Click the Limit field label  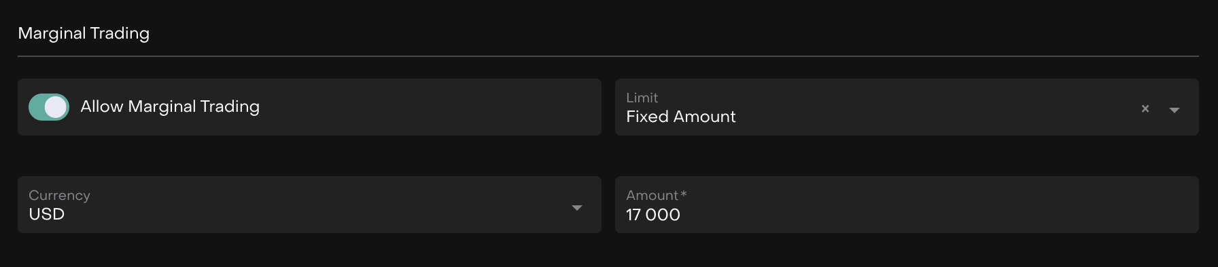click(642, 98)
